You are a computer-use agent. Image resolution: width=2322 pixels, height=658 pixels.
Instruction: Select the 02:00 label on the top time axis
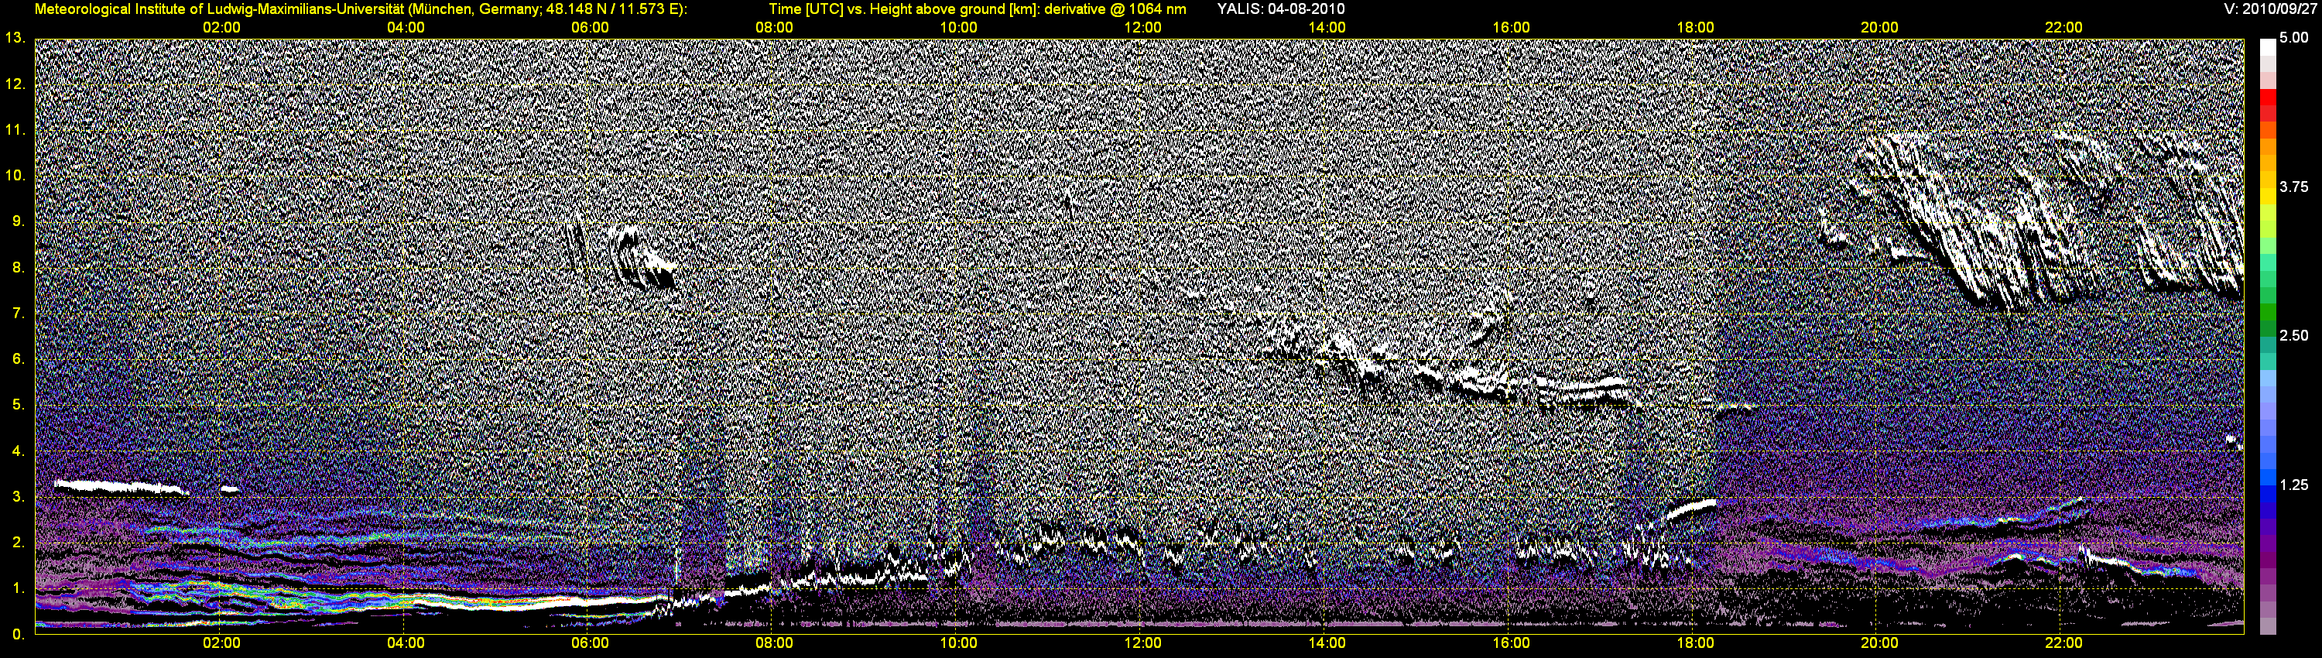pyautogui.click(x=221, y=28)
